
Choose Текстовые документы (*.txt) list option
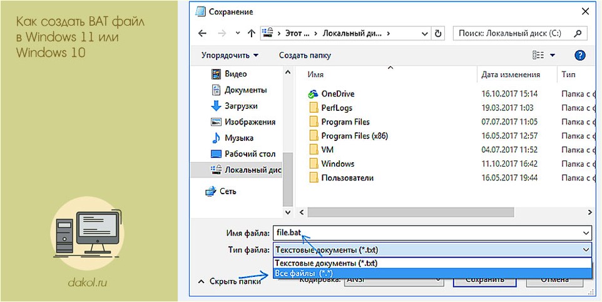coord(432,264)
